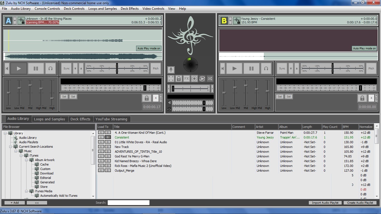The image size is (381, 214).
Task: Click the loop repeat icon
Action: pos(202,79)
